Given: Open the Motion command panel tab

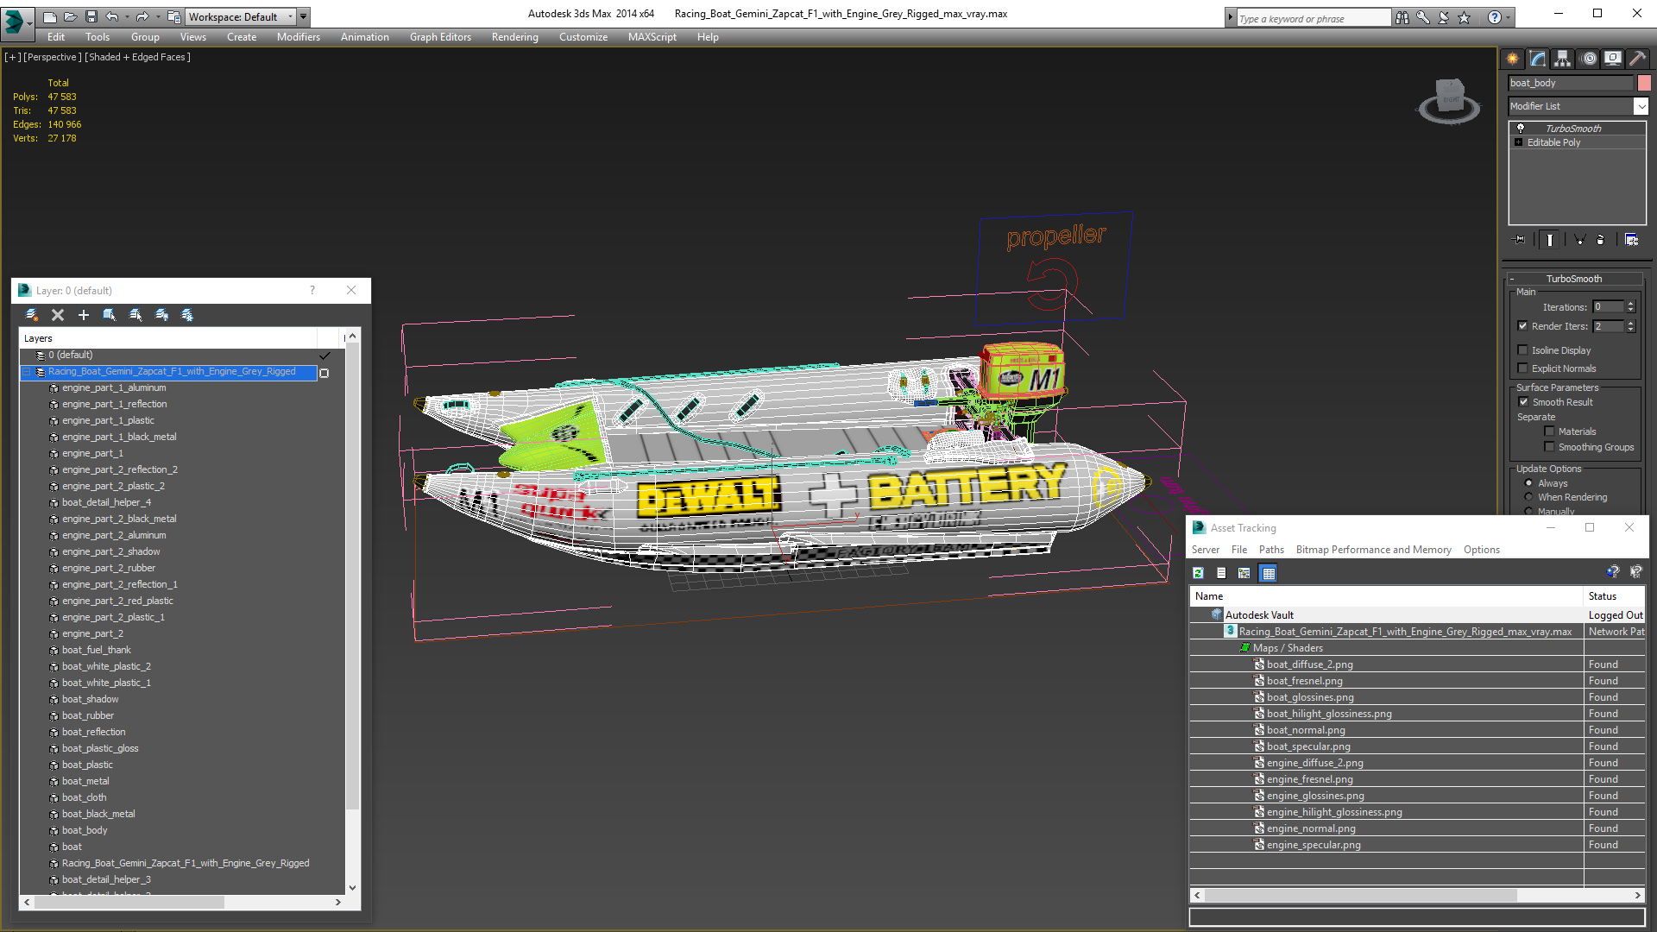Looking at the screenshot, I should pos(1589,59).
